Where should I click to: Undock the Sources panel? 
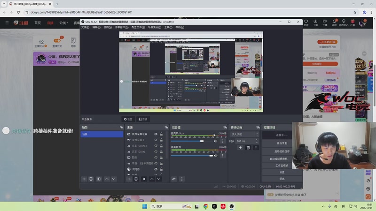[x=166, y=127]
